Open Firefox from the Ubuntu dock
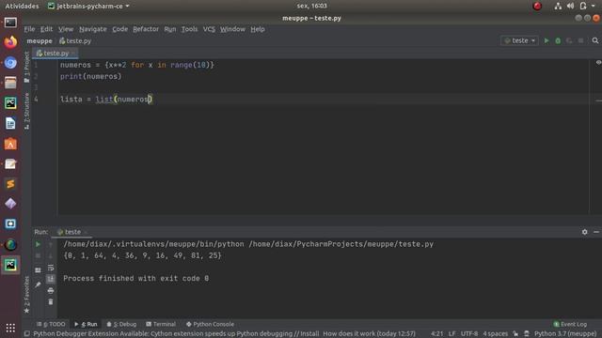 pos(10,42)
